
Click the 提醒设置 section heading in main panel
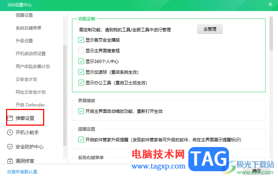click(87, 129)
